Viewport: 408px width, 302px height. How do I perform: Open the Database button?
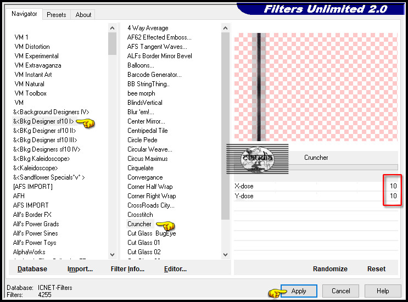[32, 269]
